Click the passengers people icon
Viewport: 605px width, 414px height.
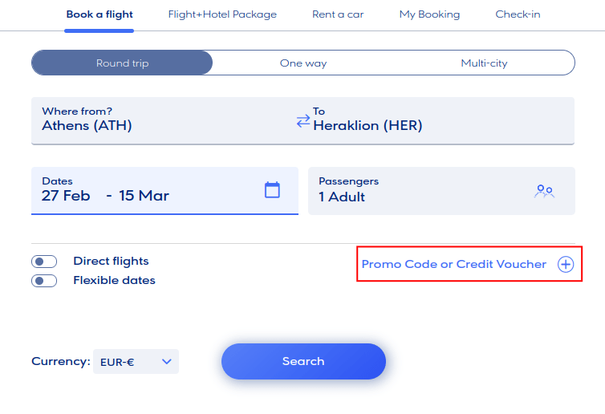point(545,191)
